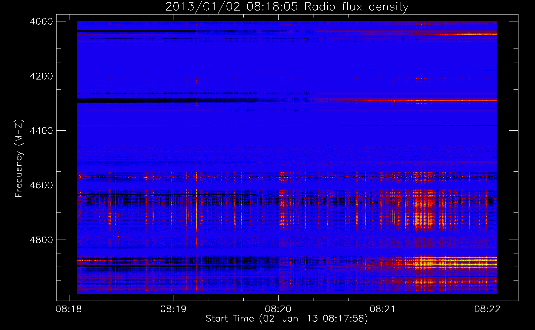Select the 4600 frequency tick label
Screen dimensions: 535x330
(x=41, y=185)
